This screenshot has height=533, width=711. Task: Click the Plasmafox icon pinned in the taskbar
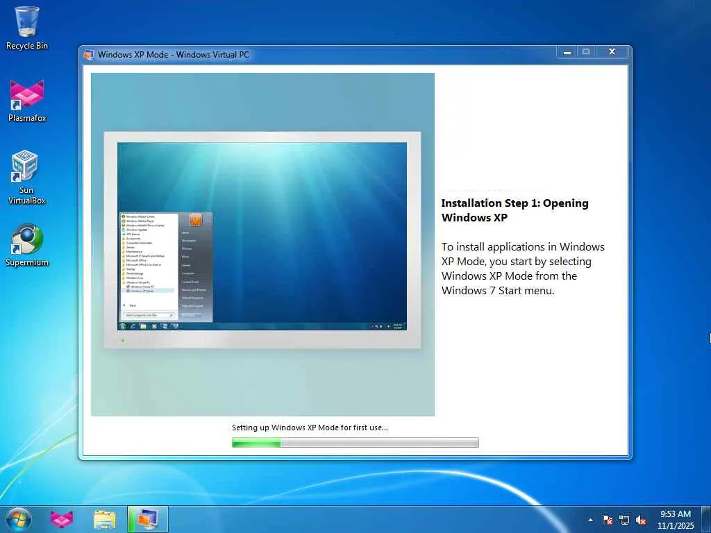62,519
